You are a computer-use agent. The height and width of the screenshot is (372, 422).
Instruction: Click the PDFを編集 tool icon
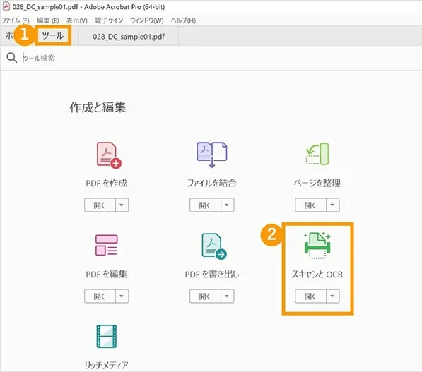tap(107, 245)
